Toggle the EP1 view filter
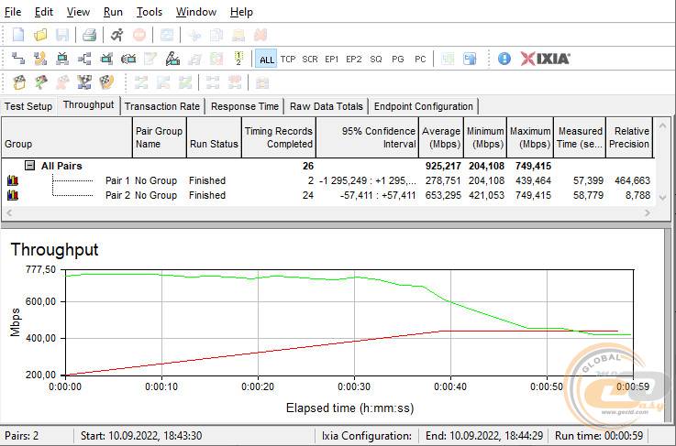This screenshot has height=446, width=676. click(x=331, y=59)
